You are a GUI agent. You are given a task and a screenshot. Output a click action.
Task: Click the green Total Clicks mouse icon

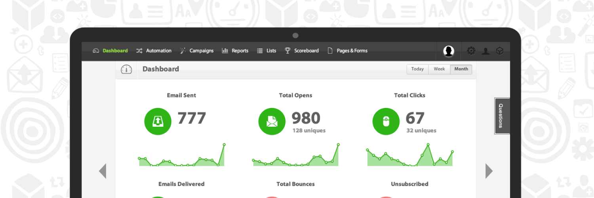coord(386,122)
